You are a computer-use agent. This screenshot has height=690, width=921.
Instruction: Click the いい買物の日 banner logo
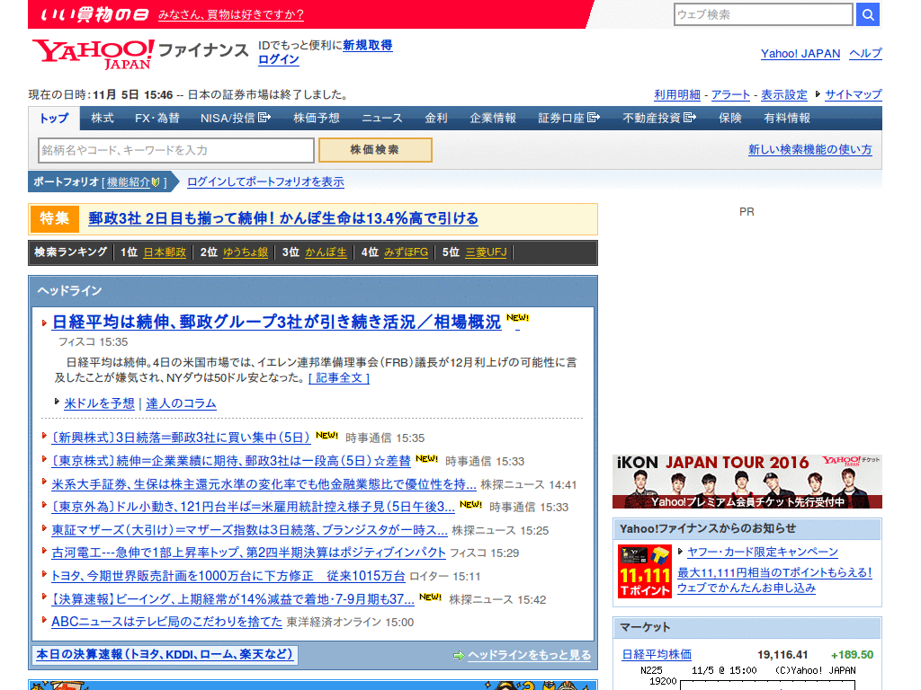(94, 14)
